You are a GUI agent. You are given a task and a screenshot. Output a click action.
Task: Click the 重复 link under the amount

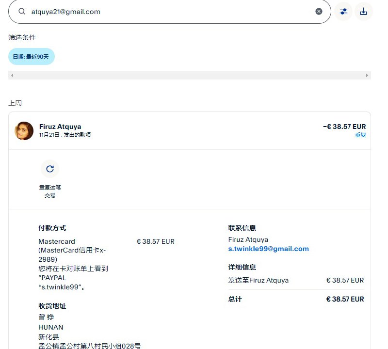360,135
